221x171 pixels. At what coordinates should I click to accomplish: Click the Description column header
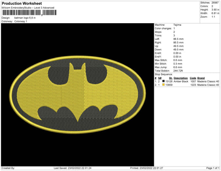181,78
